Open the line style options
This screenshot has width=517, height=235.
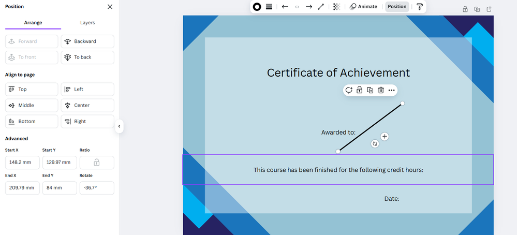coord(269,7)
